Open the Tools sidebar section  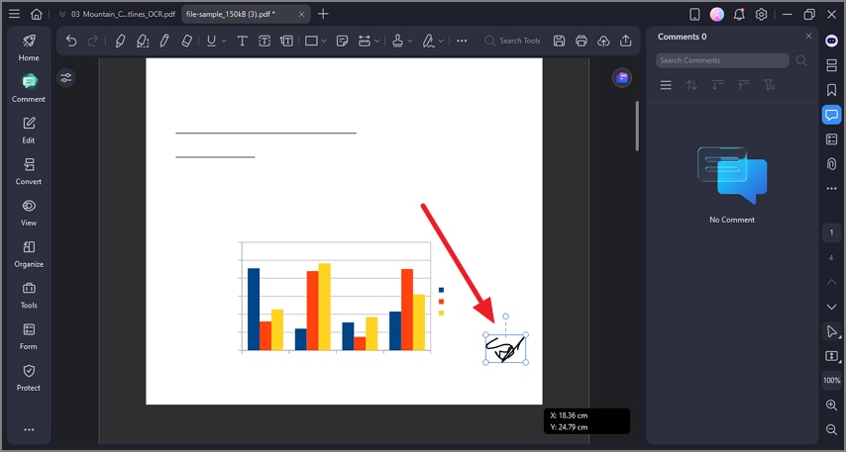point(29,295)
